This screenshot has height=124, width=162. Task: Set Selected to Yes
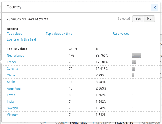point(138,19)
